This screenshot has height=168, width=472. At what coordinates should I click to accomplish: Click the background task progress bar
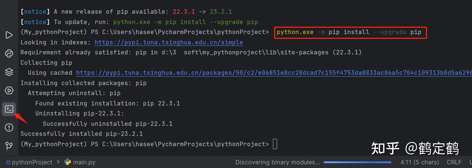357,162
